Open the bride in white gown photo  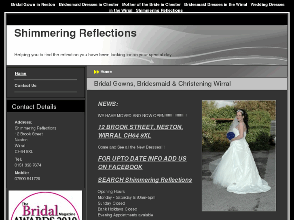pyautogui.click(x=239, y=155)
